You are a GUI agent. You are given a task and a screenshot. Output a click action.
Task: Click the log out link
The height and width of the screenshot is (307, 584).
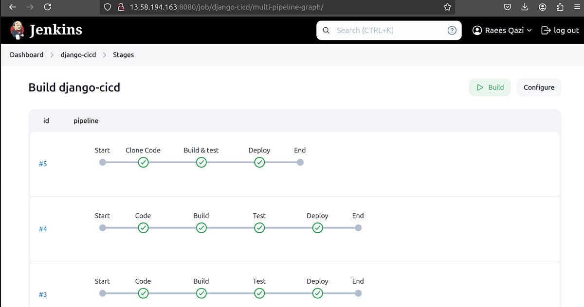pyautogui.click(x=560, y=30)
